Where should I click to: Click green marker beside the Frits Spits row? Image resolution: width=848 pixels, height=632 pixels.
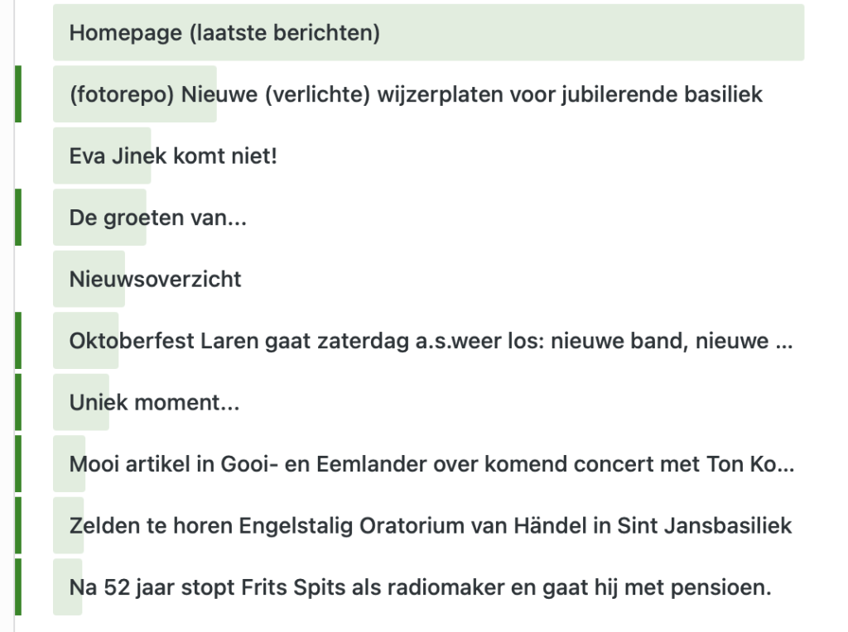click(18, 587)
